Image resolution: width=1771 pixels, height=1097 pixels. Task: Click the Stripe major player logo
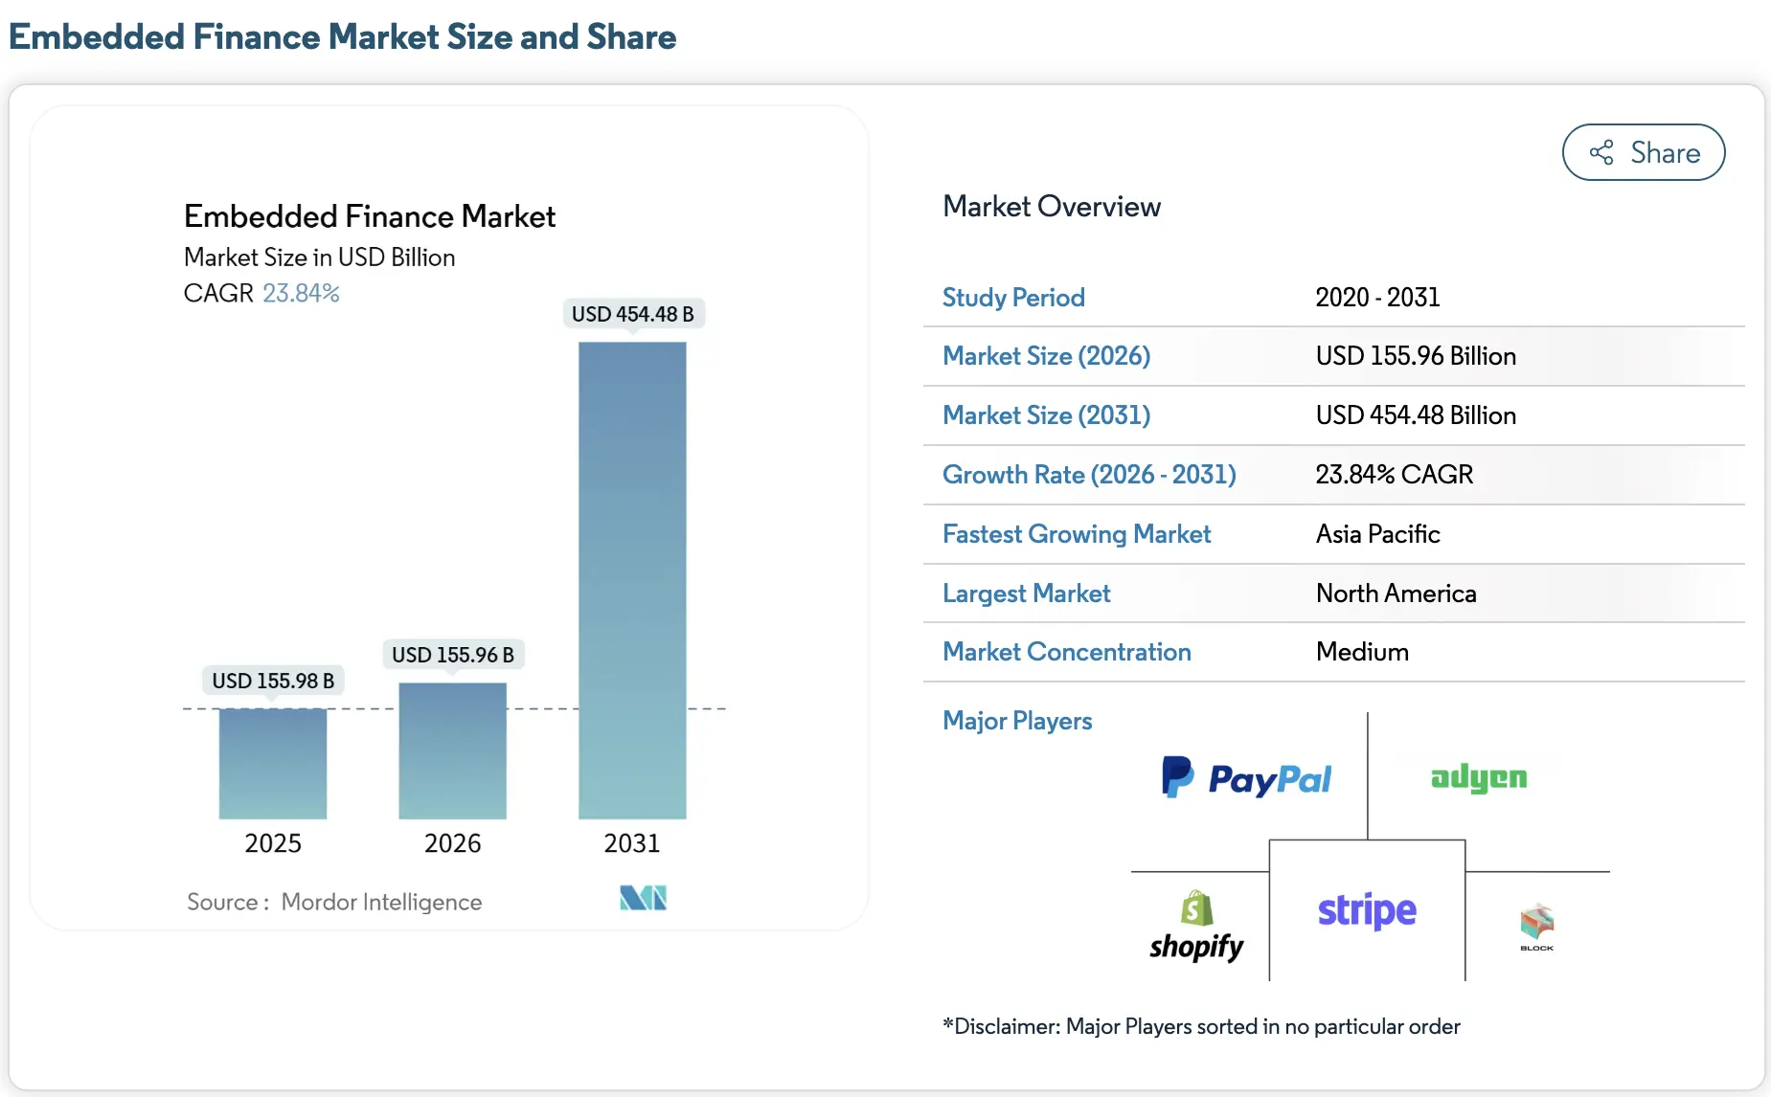tap(1366, 910)
